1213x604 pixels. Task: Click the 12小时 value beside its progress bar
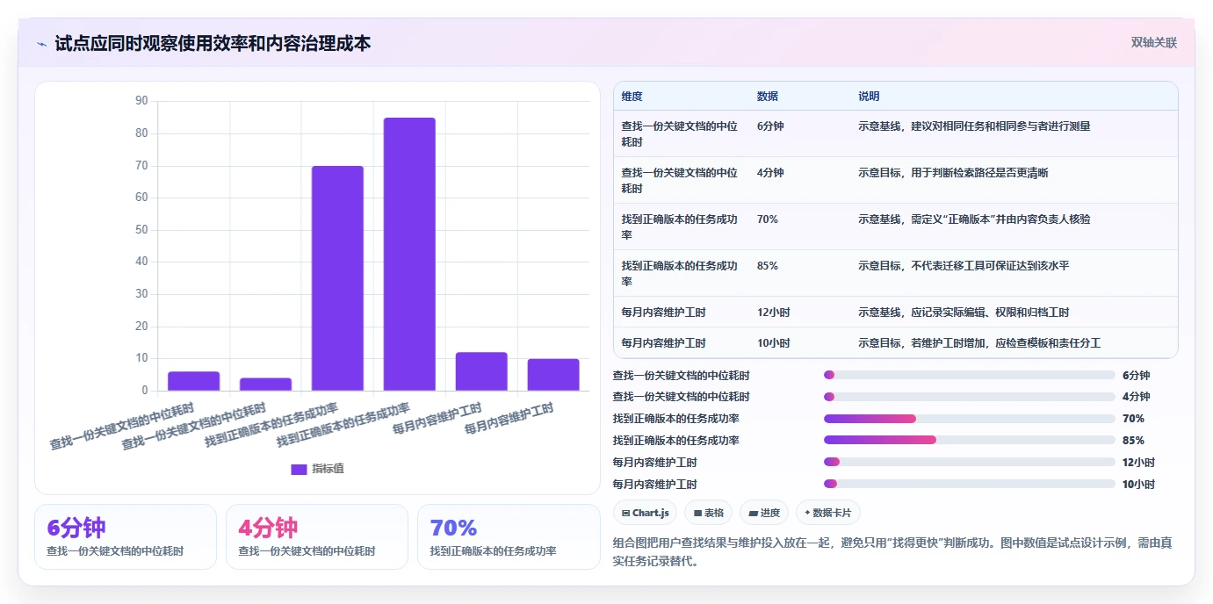coord(1138,462)
